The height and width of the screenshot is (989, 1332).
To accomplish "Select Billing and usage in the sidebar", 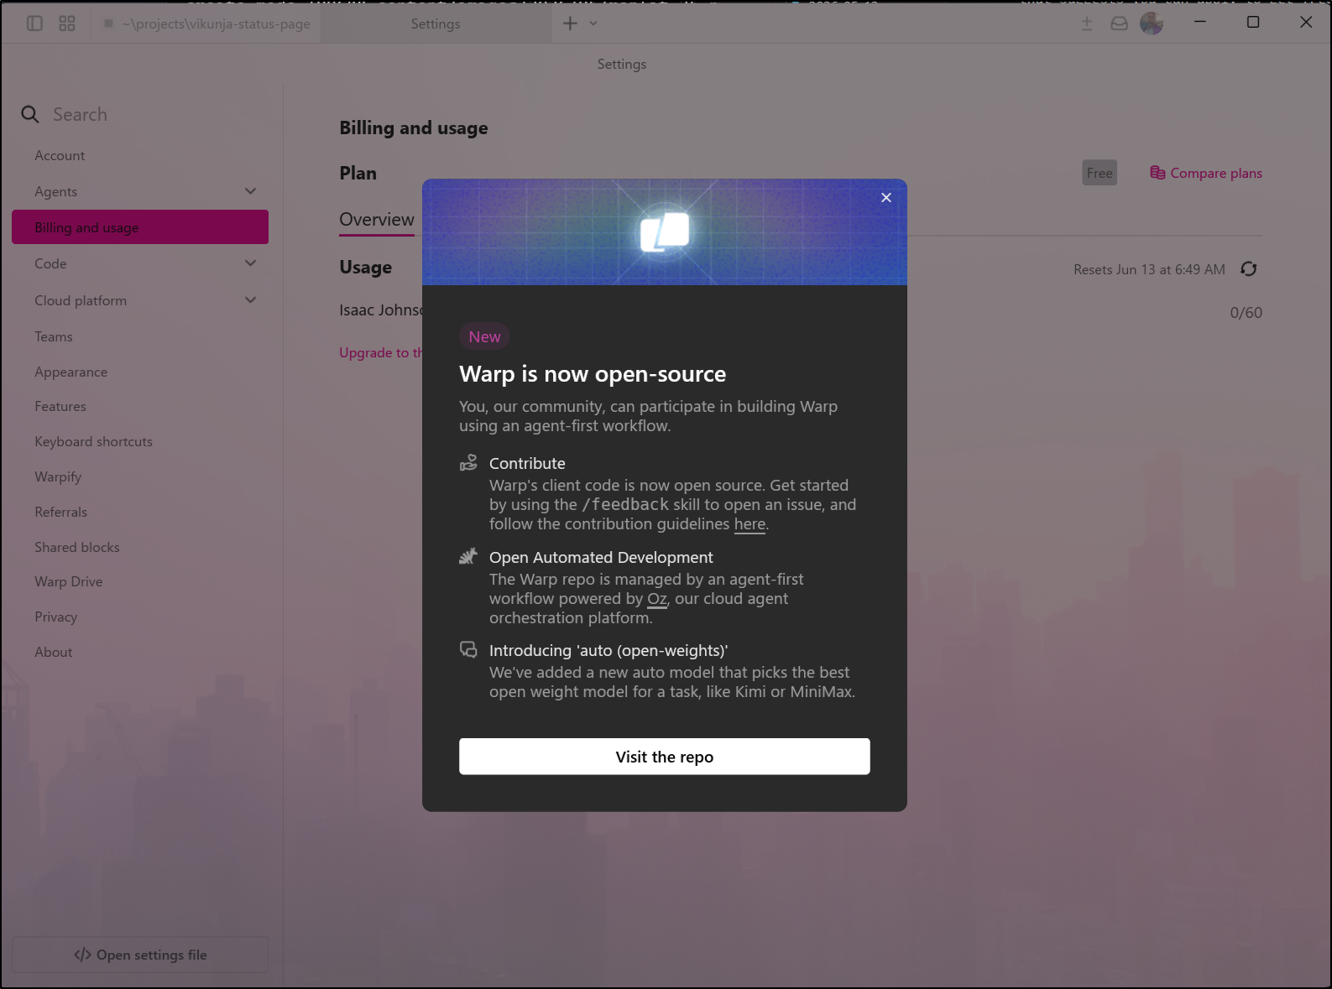I will pos(140,227).
